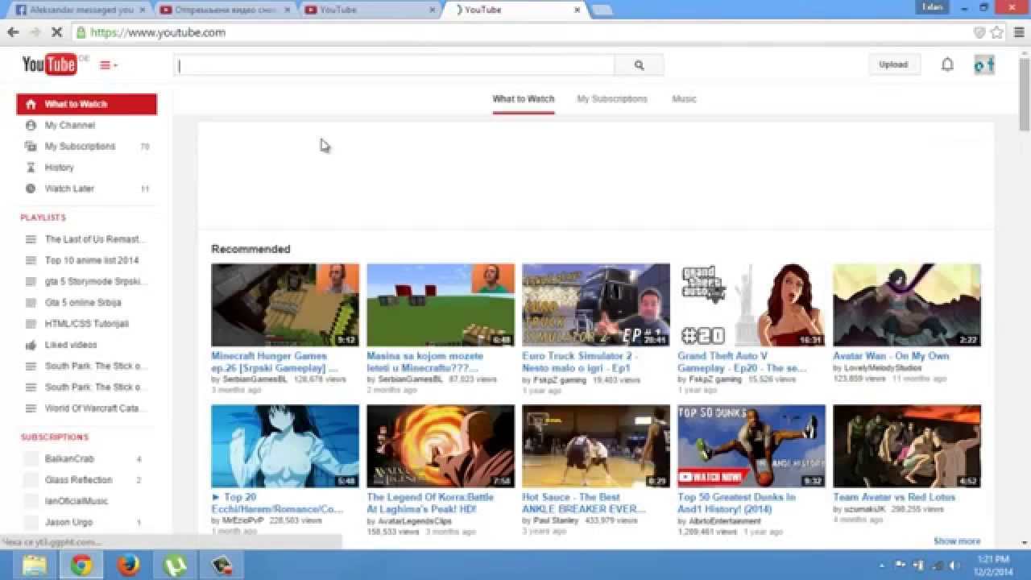This screenshot has height=580, width=1031.
Task: Open The Legend Of Korra video thumbnail
Action: pyautogui.click(x=441, y=446)
